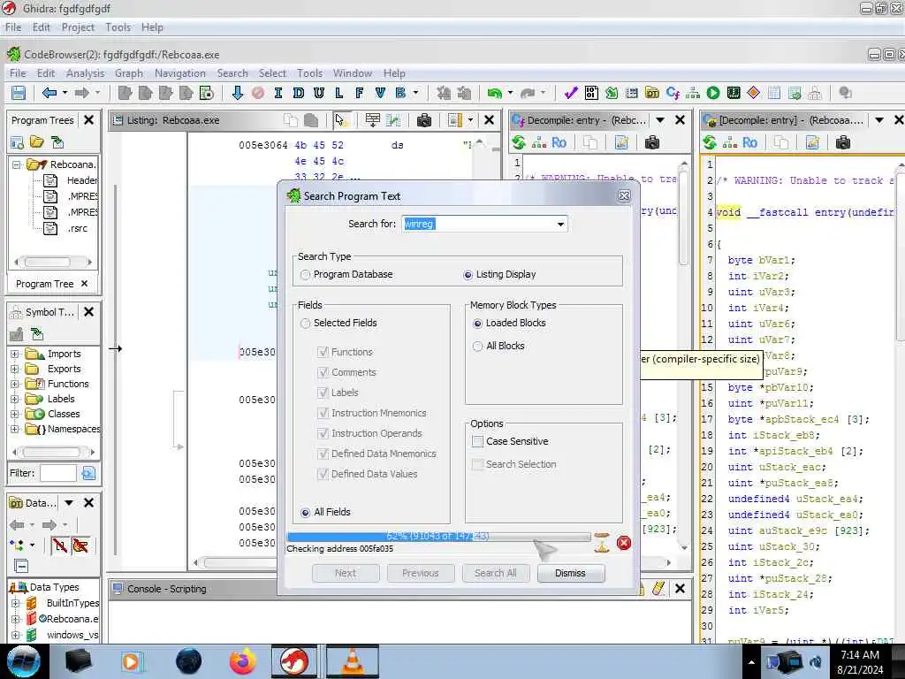This screenshot has height=679, width=905.
Task: Select the All Fields radio button
Action: click(x=305, y=512)
